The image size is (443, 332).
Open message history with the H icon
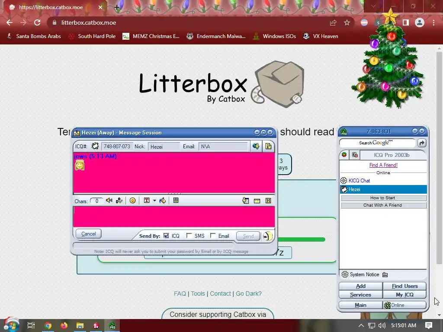[x=268, y=201]
